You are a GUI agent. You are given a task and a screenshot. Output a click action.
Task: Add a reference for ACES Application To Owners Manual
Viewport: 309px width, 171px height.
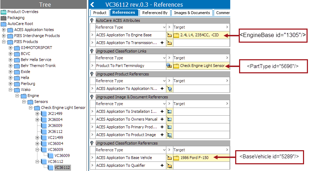point(162,119)
